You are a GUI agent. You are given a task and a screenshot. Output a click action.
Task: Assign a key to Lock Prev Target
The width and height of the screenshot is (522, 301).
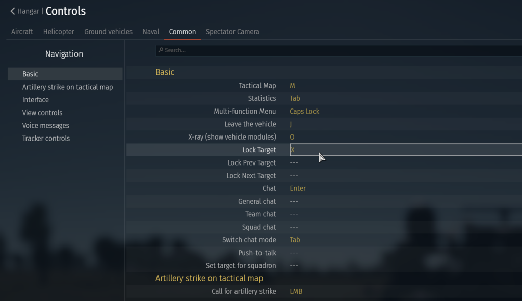click(294, 163)
